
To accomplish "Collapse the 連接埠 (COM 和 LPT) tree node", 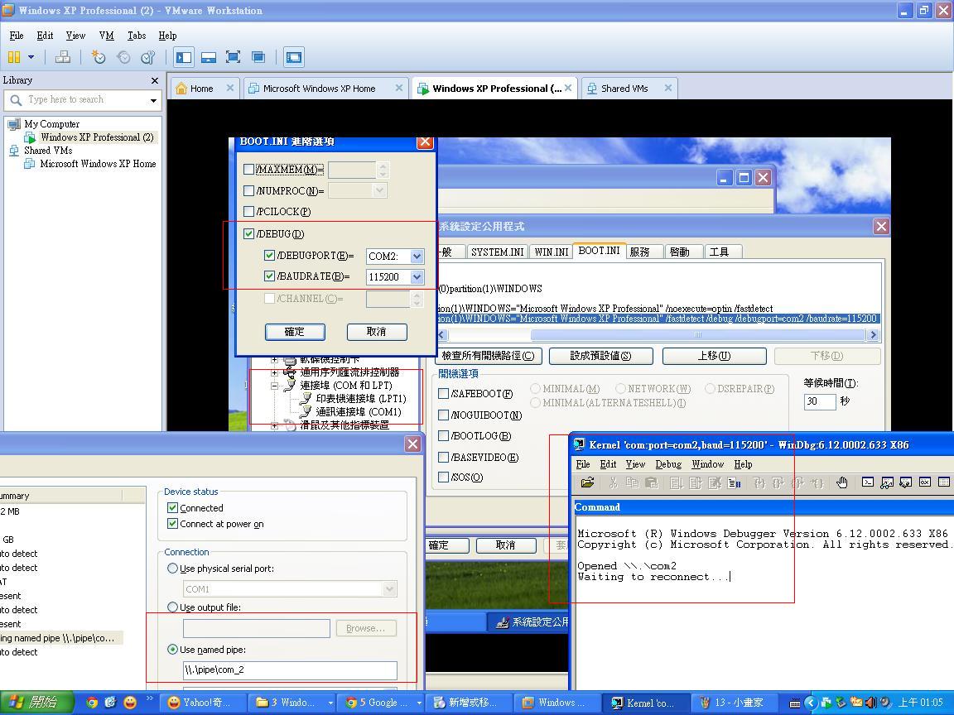I will (274, 386).
